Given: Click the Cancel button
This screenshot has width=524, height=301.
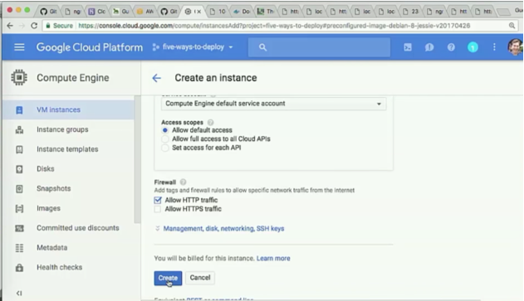Looking at the screenshot, I should coord(200,278).
